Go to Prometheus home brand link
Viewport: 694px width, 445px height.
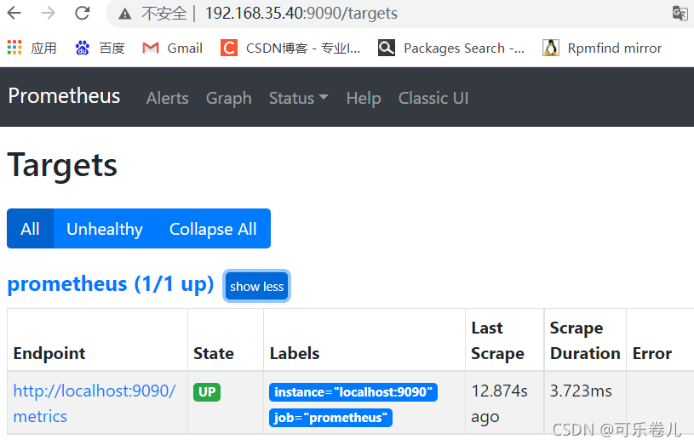coord(64,96)
